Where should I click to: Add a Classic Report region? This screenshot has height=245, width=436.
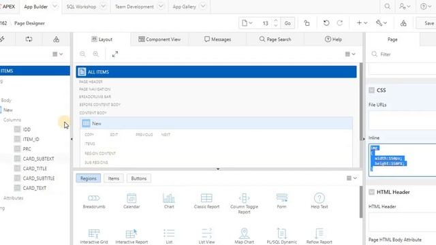click(206, 201)
